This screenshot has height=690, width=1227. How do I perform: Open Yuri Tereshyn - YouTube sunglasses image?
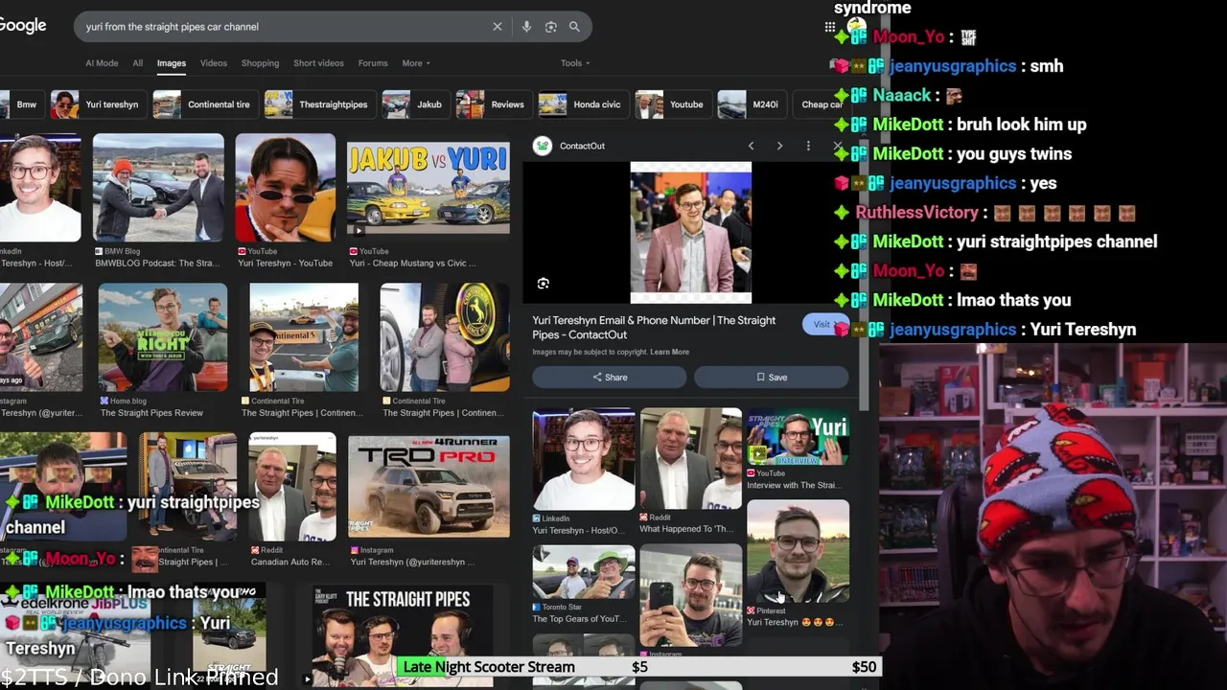pyautogui.click(x=286, y=188)
